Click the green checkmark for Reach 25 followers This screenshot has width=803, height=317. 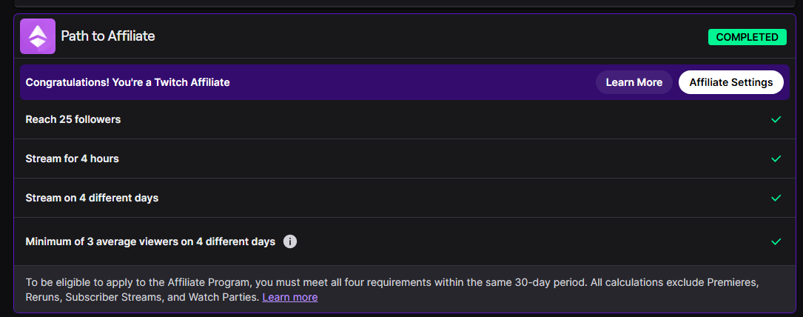tap(776, 119)
